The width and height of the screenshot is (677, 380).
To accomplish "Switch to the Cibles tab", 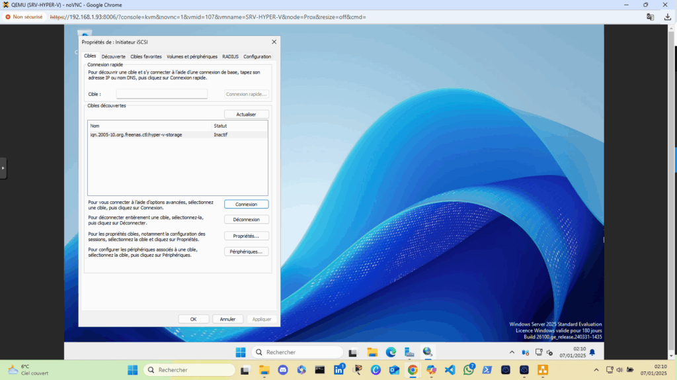I will 90,56.
